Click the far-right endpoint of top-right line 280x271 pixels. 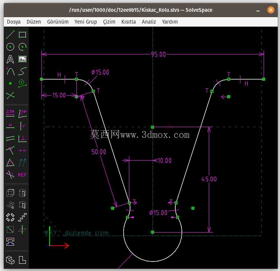point(264,79)
